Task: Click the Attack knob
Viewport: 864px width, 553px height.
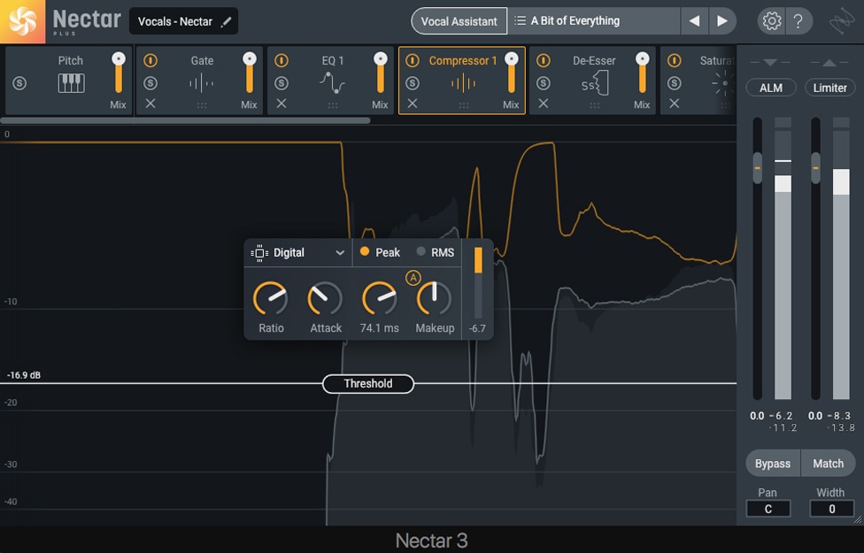Action: point(325,299)
